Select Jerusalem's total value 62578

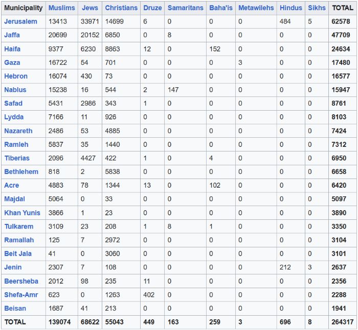pyautogui.click(x=341, y=21)
